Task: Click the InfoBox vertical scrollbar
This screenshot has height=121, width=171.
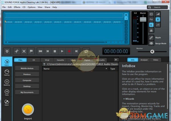Action: point(167,87)
